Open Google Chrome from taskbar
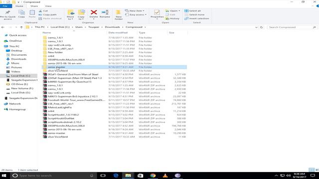Viewport: 319px width, 179px height. tap(153, 176)
